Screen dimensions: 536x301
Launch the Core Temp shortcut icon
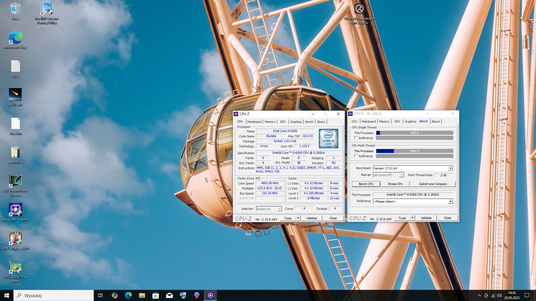pos(15,239)
